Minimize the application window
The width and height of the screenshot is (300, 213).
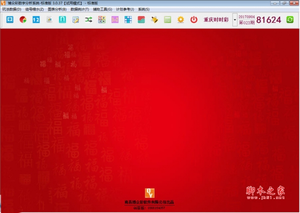point(274,3)
